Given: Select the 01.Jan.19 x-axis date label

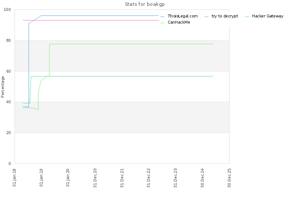Looking at the screenshot, I should tap(41, 178).
